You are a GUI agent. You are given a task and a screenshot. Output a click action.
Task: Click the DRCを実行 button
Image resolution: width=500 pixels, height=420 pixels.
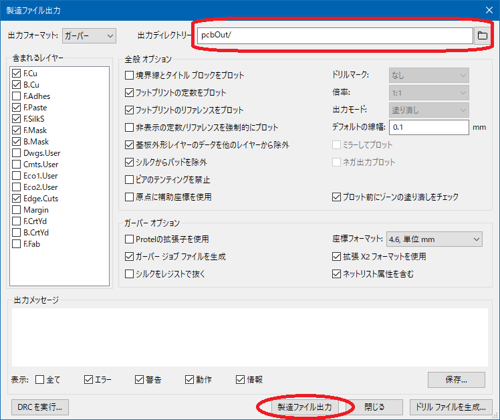pos(40,407)
